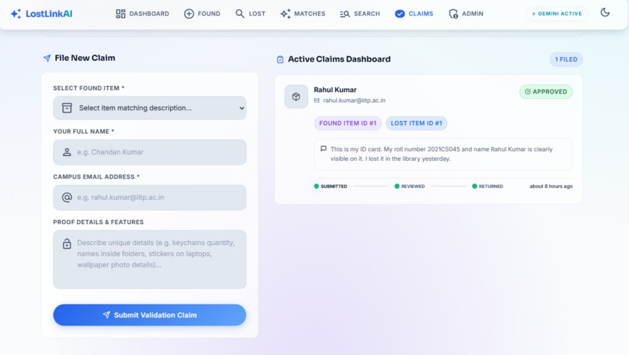Click the 'about 8 hours ago' timestamp
629x355 pixels.
point(551,186)
